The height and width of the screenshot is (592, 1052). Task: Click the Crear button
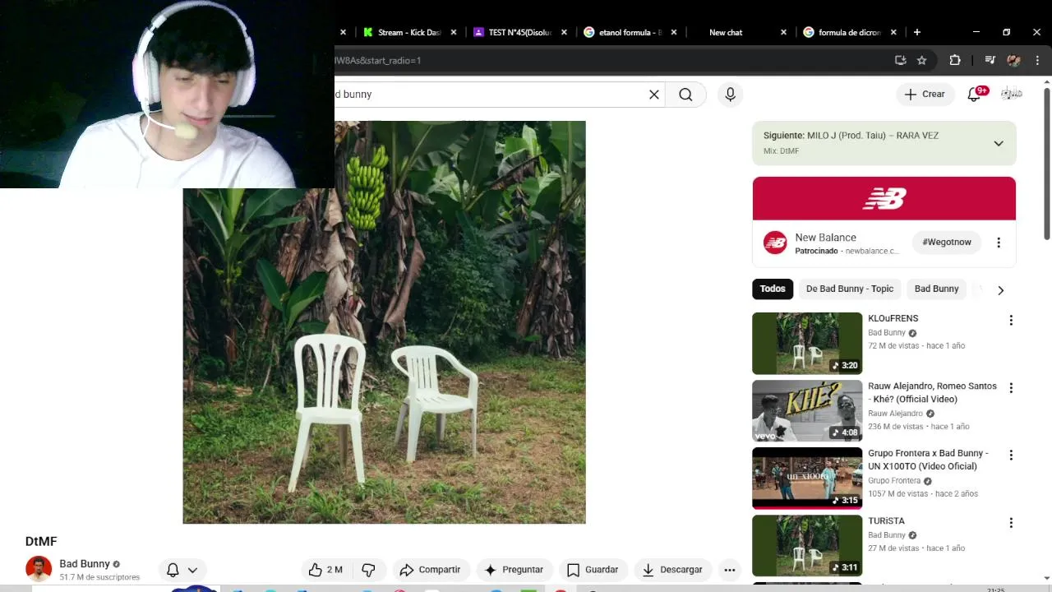point(925,95)
